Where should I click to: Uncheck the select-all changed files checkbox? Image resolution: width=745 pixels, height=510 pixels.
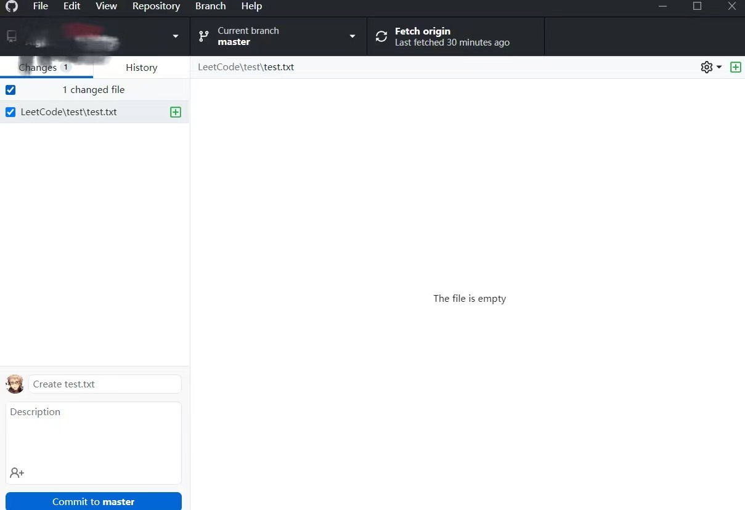tap(10, 89)
